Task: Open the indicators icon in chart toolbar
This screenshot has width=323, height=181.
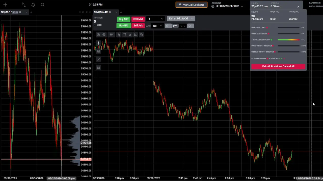Action: click(x=135, y=35)
